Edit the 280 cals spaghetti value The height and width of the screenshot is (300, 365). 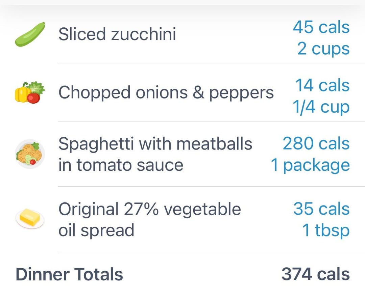pyautogui.click(x=316, y=143)
